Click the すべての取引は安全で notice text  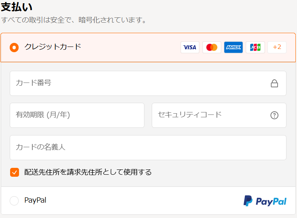click(x=74, y=20)
